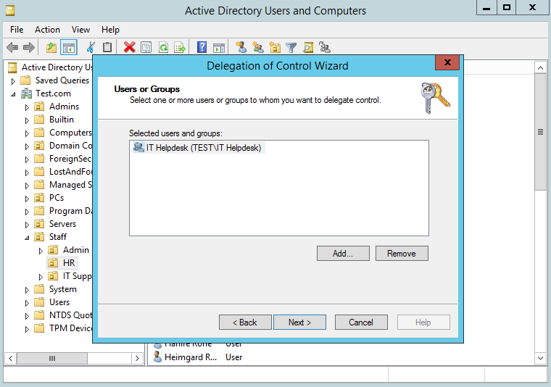Open the Help menu
The image size is (551, 387).
point(110,30)
